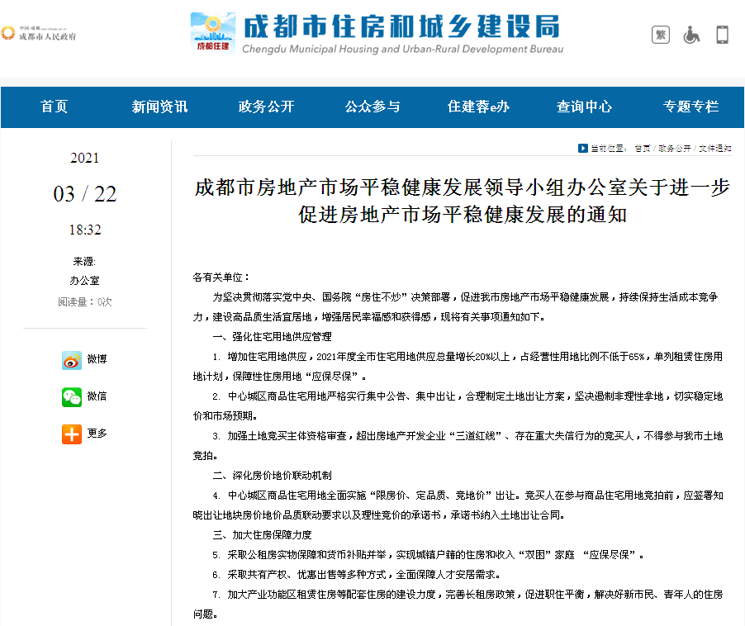Open the mobile phone version icon

pyautogui.click(x=722, y=35)
